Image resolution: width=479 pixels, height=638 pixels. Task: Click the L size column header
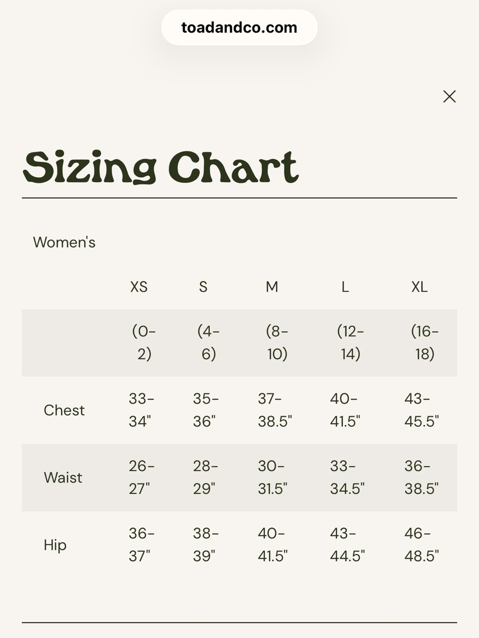click(x=345, y=287)
